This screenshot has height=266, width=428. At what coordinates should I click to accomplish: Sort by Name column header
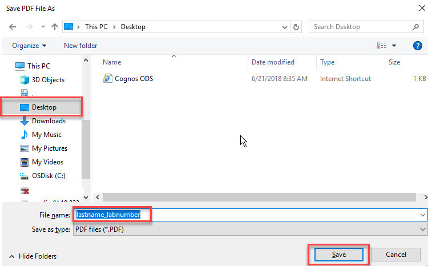click(112, 62)
